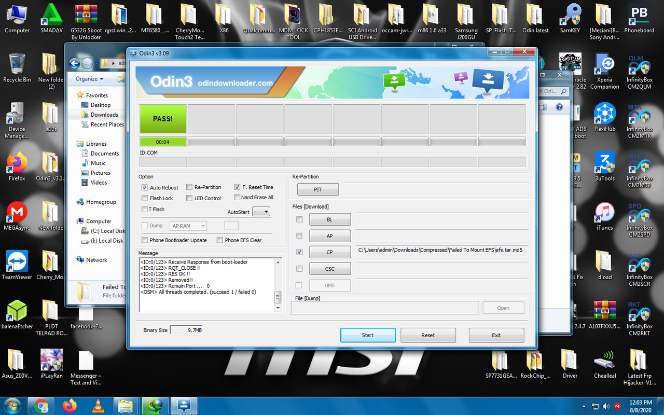Select the iPlayRan desktop icon
664x415 pixels.
pyautogui.click(x=52, y=364)
